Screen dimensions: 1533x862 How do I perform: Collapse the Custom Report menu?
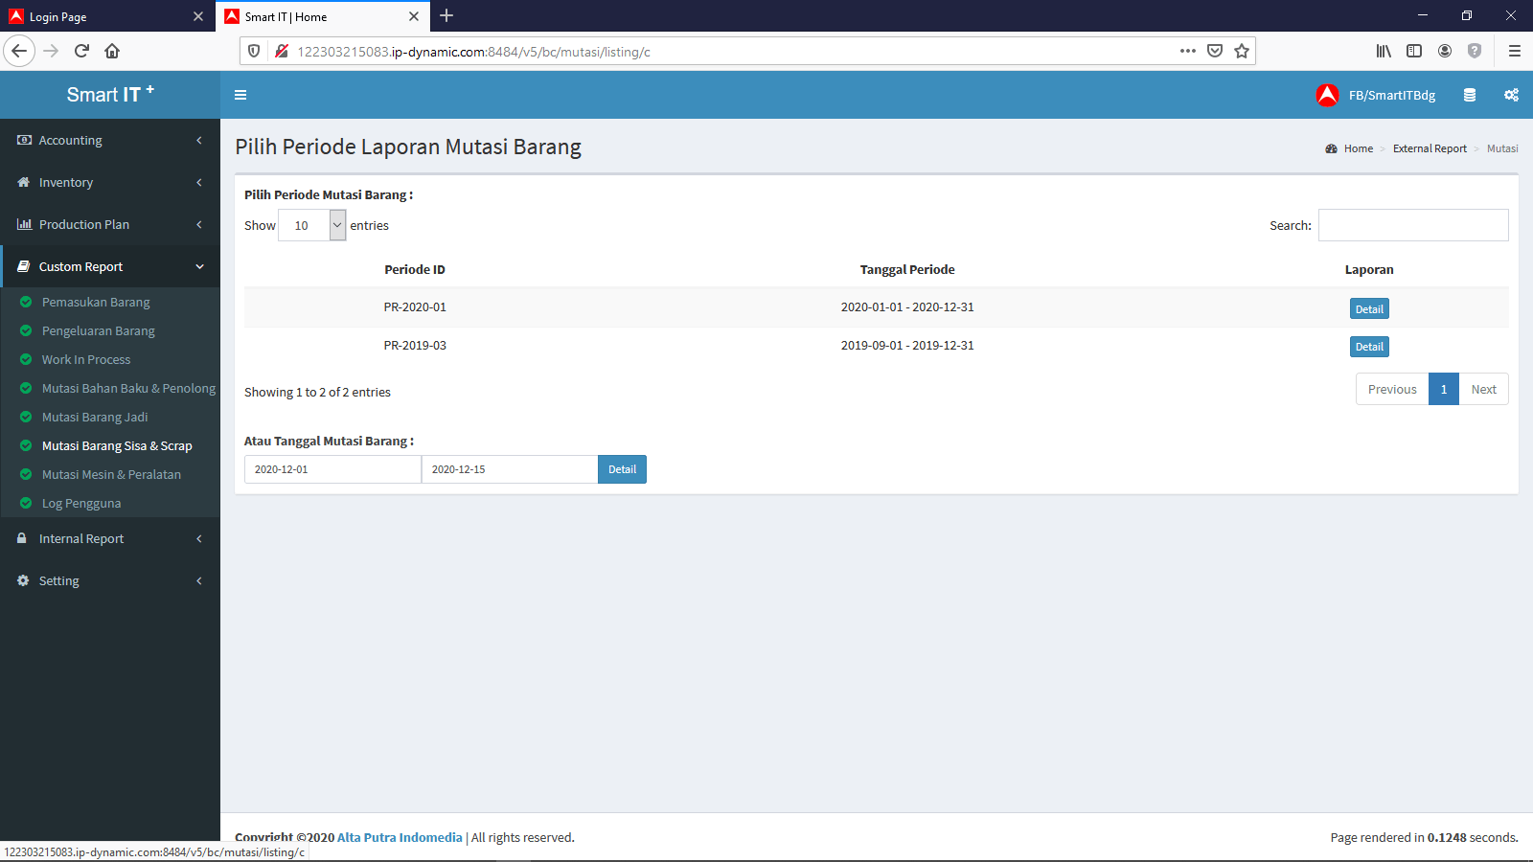tap(110, 266)
